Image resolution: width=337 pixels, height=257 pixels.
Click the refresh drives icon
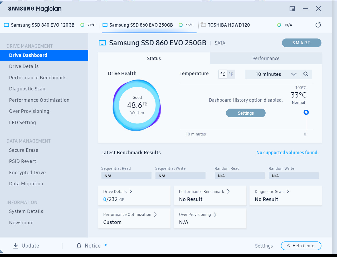pos(318,25)
